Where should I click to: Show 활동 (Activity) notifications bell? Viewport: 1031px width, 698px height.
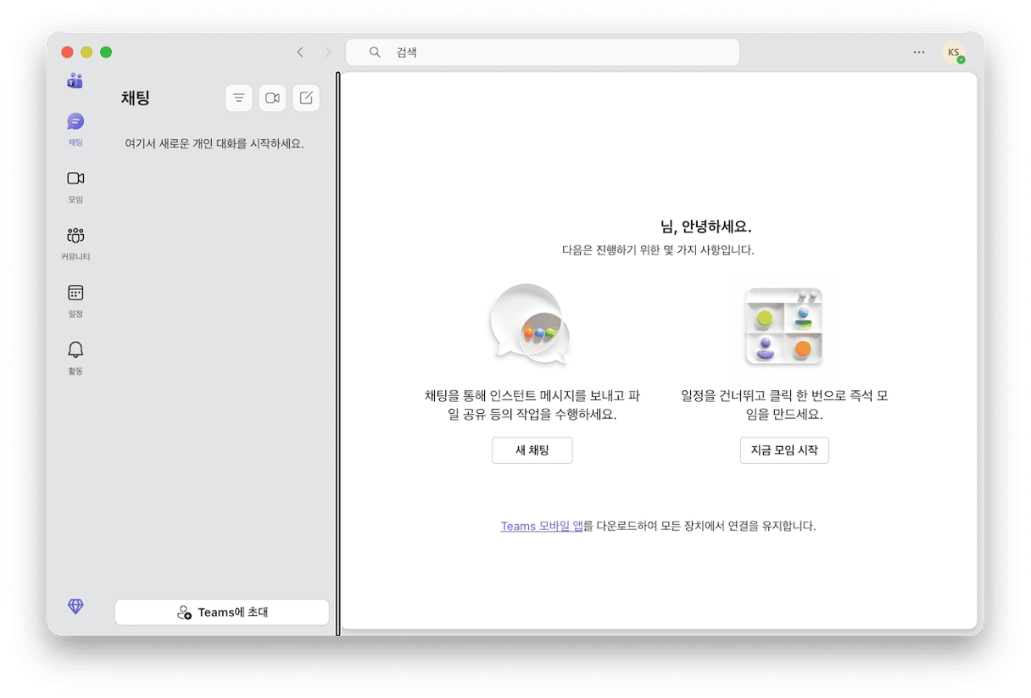tap(75, 356)
